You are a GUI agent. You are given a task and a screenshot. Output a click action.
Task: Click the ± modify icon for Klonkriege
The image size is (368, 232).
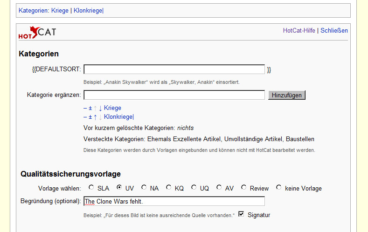(x=90, y=117)
